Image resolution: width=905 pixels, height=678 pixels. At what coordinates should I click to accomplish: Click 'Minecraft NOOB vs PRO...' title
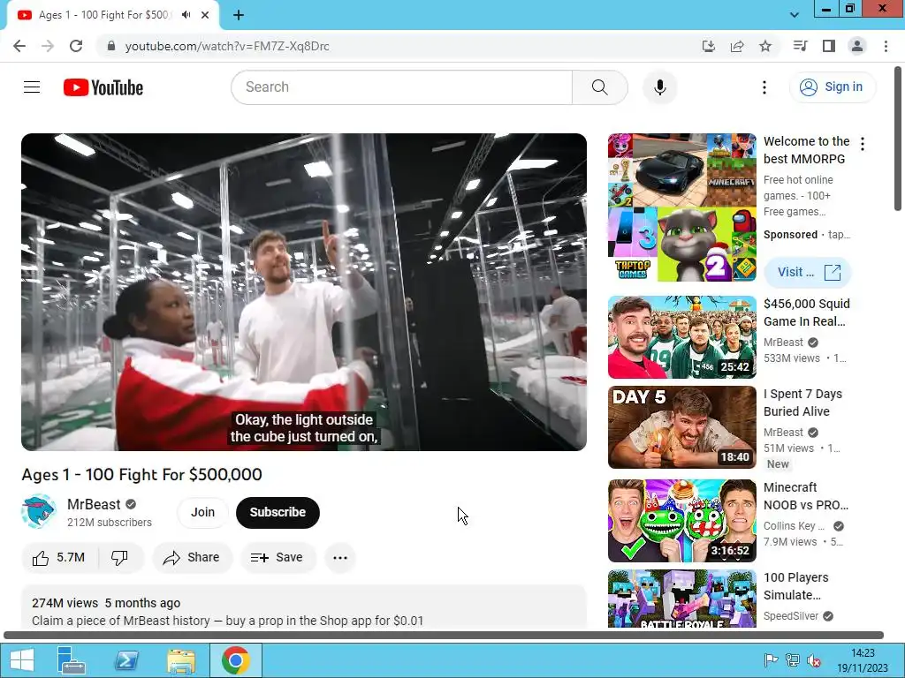click(x=806, y=496)
